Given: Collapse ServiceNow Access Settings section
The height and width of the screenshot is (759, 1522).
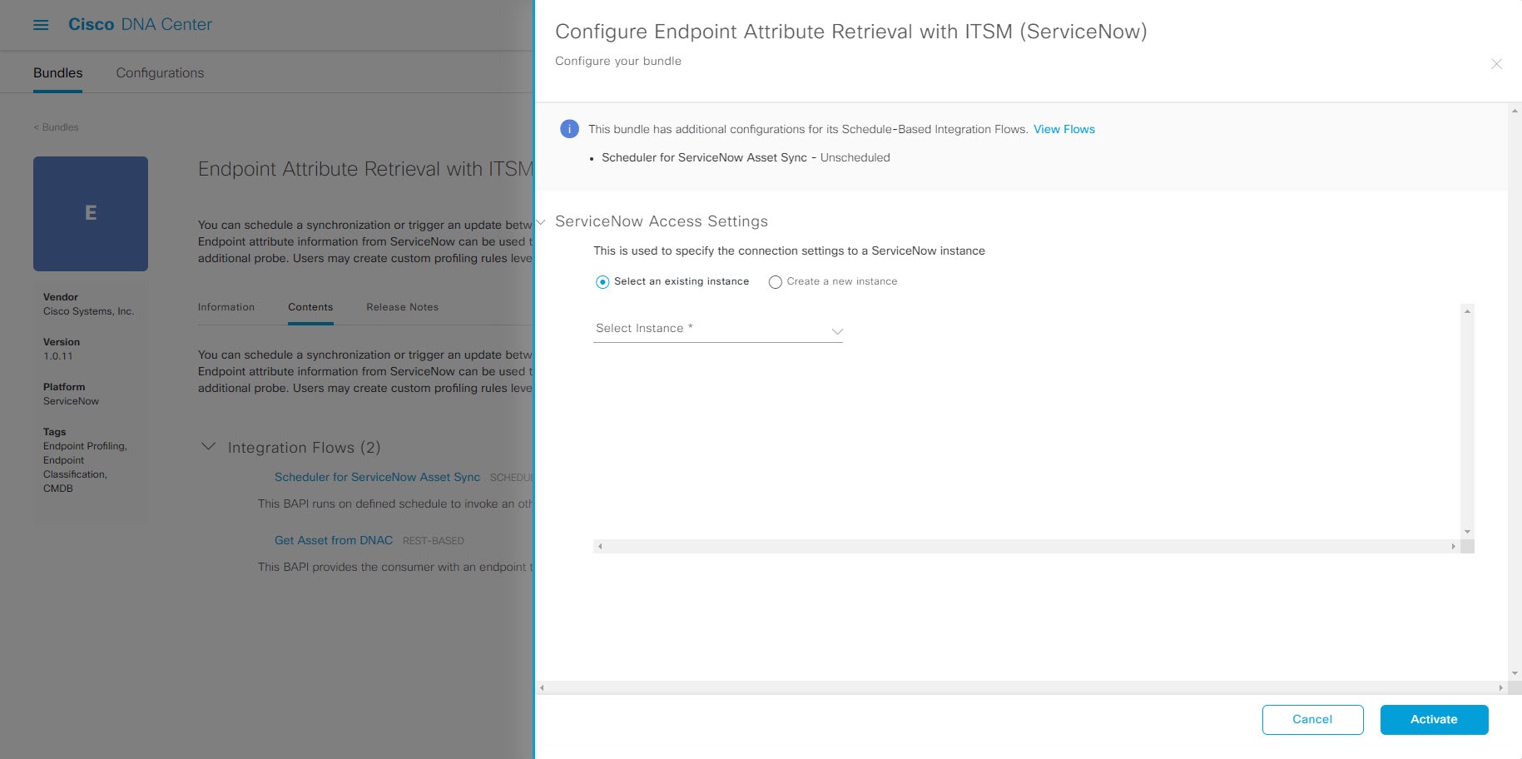Looking at the screenshot, I should tap(541, 222).
